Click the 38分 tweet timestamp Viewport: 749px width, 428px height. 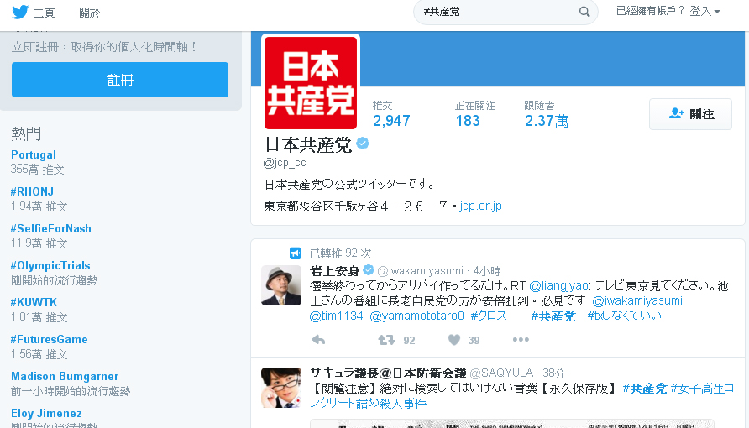pyautogui.click(x=553, y=373)
